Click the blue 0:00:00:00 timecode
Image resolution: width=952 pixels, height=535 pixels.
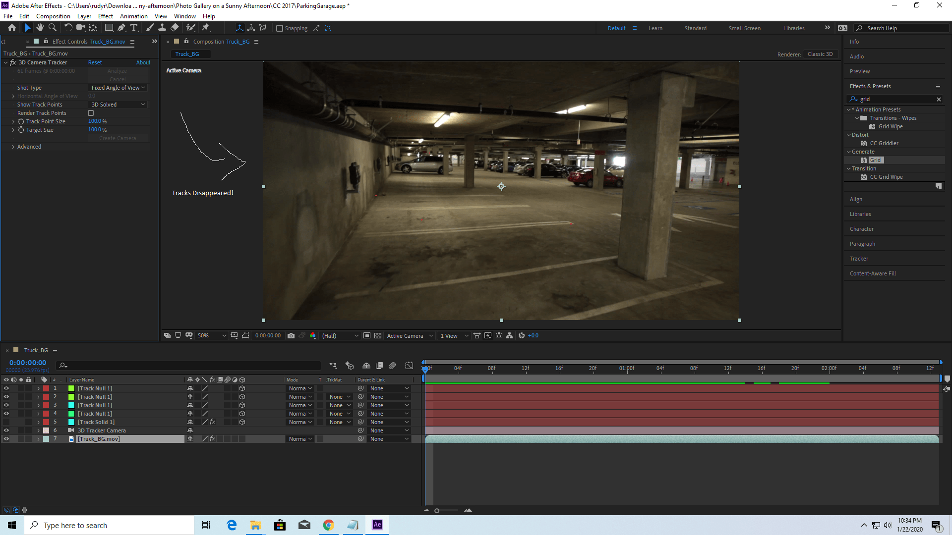28,363
